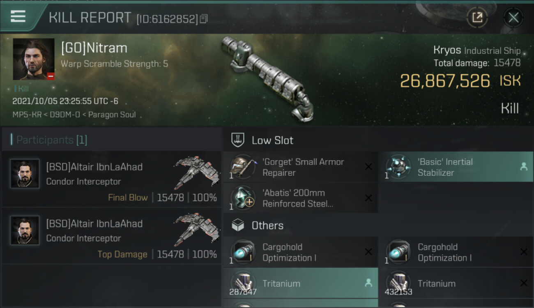This screenshot has height=308, width=534.
Task: Open Nitram's character portrait
Action: (34, 59)
